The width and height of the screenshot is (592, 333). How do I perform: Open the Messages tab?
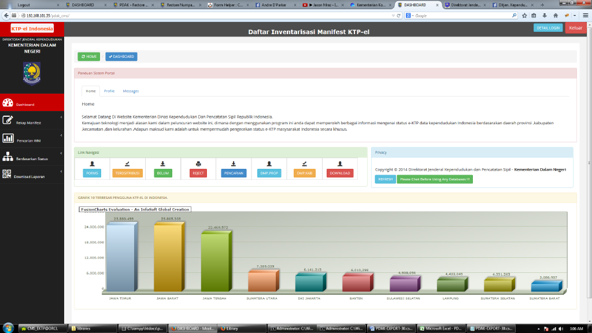131,91
